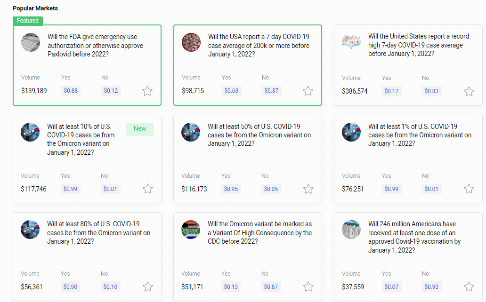This screenshot has width=486, height=302.
Task: Choose No $0.05 on 50% Omicron market
Action: click(271, 189)
